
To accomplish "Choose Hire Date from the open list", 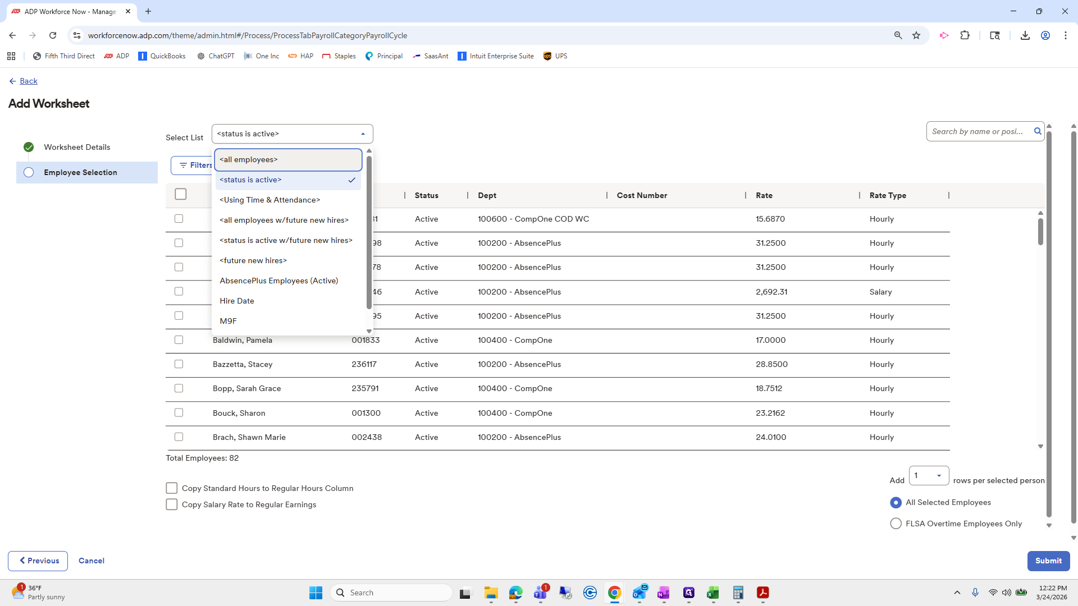I will pyautogui.click(x=236, y=301).
